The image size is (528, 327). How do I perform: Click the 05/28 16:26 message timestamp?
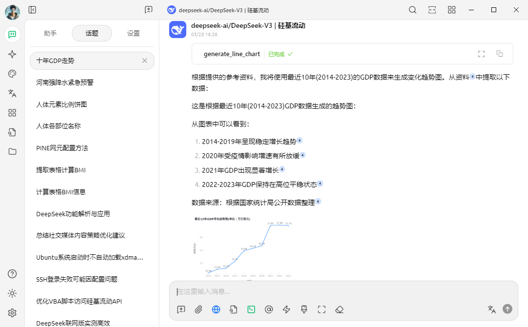[x=204, y=34]
